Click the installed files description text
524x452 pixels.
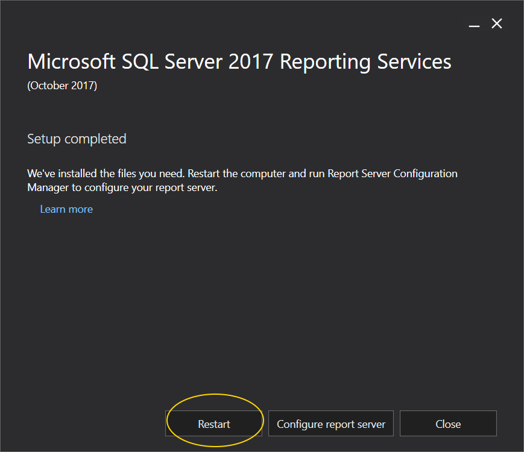242,174
